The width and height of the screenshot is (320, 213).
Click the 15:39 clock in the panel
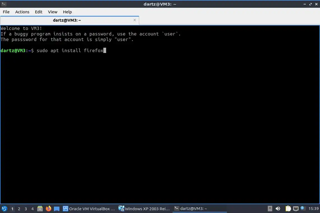(313, 209)
